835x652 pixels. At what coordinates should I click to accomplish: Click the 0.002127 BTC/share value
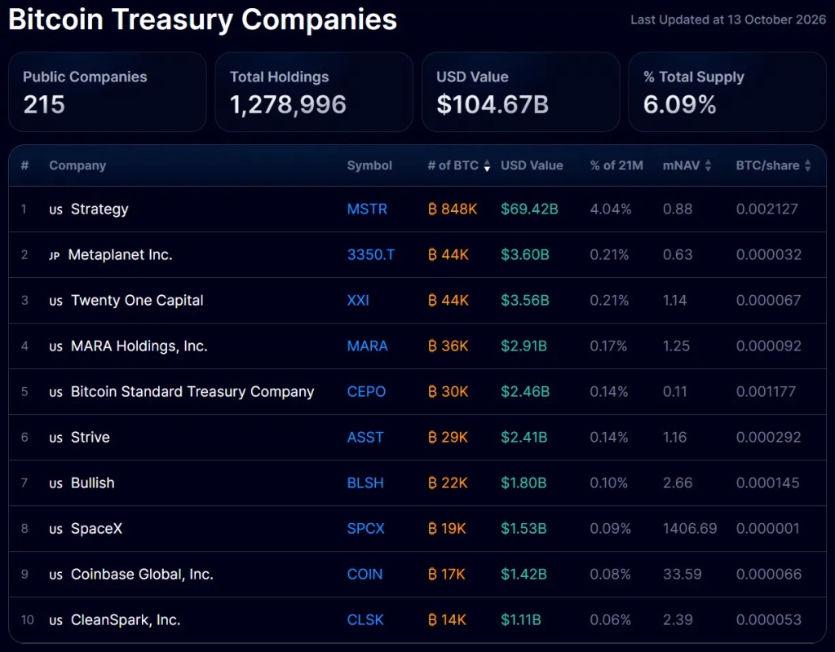(x=767, y=209)
